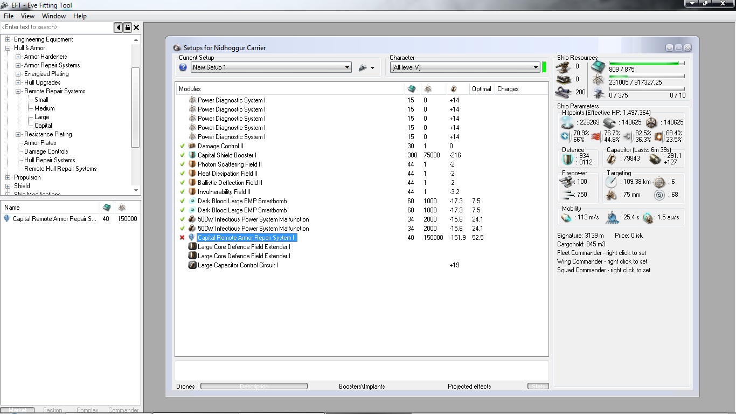The image size is (736, 414).
Task: Open the Help menu
Action: [80, 16]
